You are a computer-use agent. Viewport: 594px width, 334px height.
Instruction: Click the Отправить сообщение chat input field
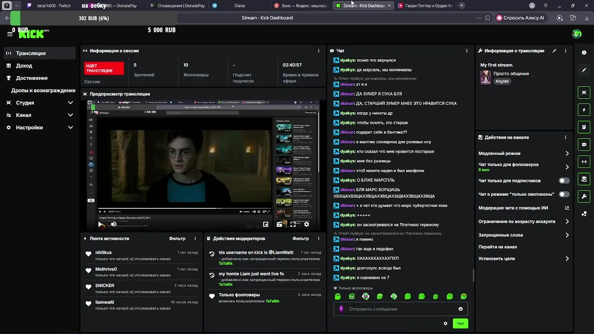[400, 309]
